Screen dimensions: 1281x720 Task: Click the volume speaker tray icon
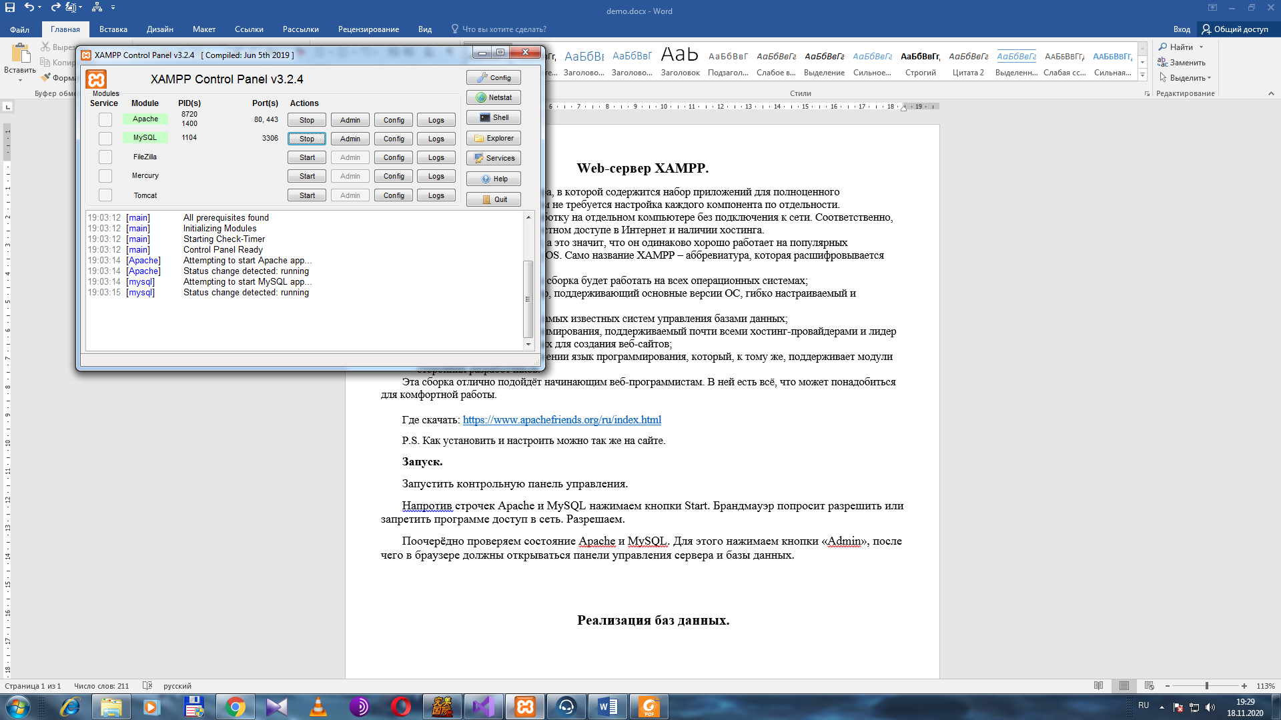(x=1210, y=707)
